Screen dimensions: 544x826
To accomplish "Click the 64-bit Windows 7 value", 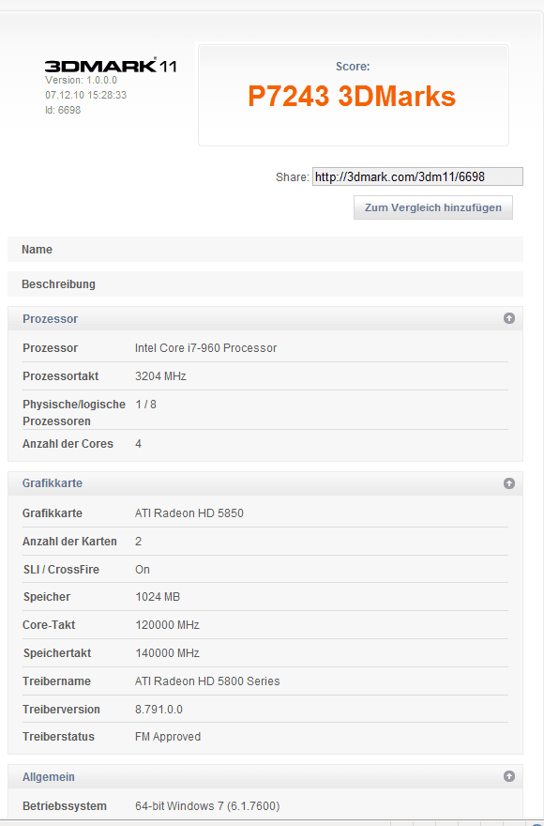I will [207, 806].
